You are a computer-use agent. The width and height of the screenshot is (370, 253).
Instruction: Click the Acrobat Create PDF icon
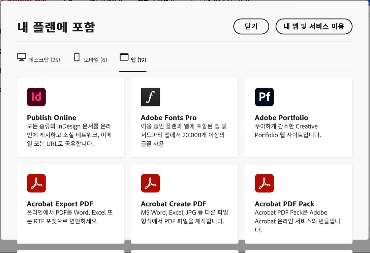[150, 183]
